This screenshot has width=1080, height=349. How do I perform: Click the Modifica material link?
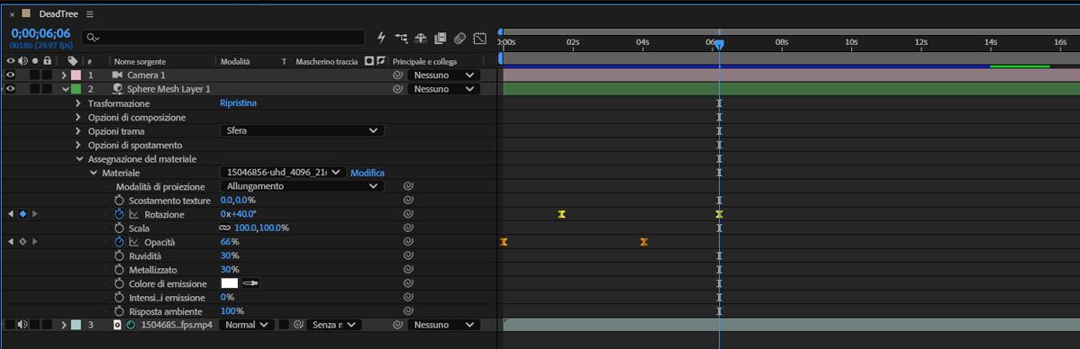point(368,173)
